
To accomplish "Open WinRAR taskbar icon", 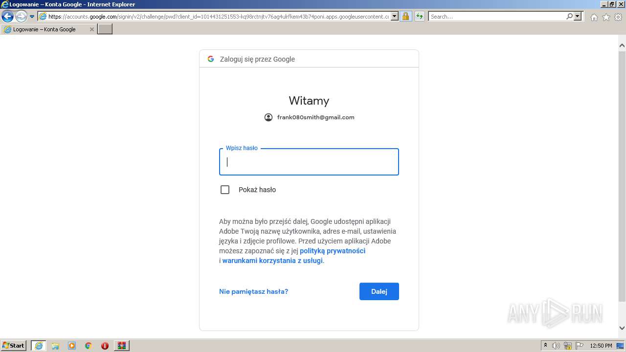I will click(121, 346).
